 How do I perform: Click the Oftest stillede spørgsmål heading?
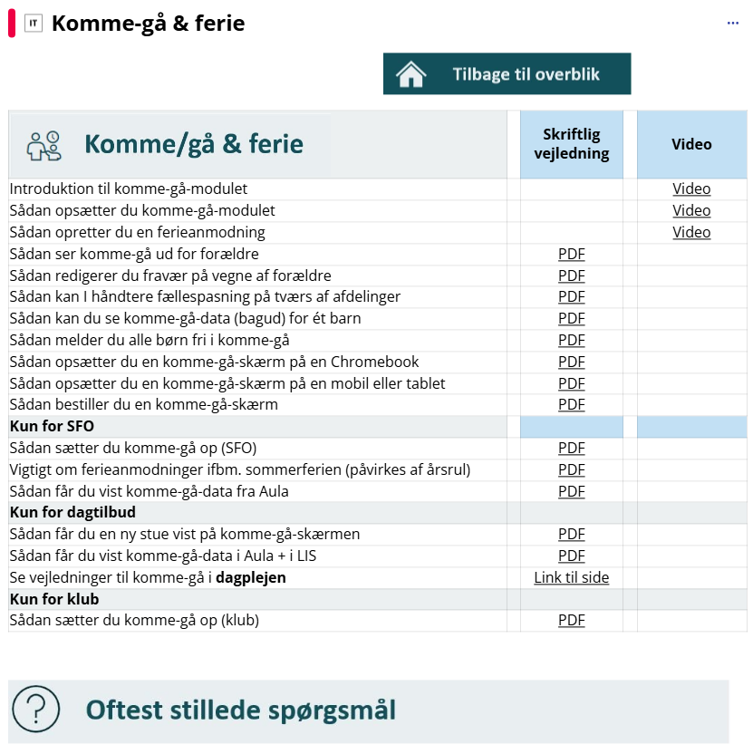coord(240,710)
